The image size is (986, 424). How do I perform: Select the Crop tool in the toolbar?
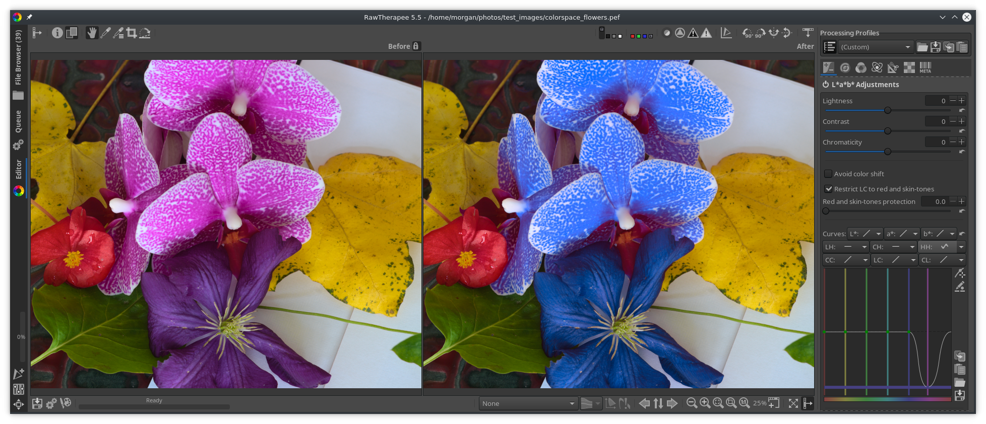tap(132, 33)
